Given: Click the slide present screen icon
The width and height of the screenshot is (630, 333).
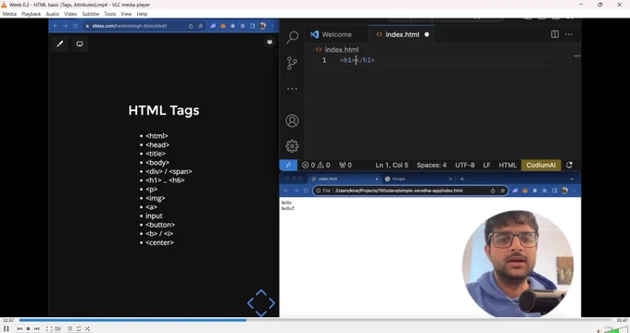Looking at the screenshot, I should coord(80,43).
